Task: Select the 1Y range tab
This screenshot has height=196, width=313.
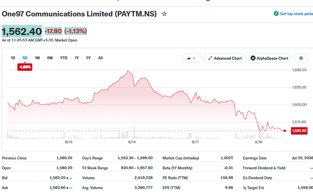Action: (x=77, y=58)
